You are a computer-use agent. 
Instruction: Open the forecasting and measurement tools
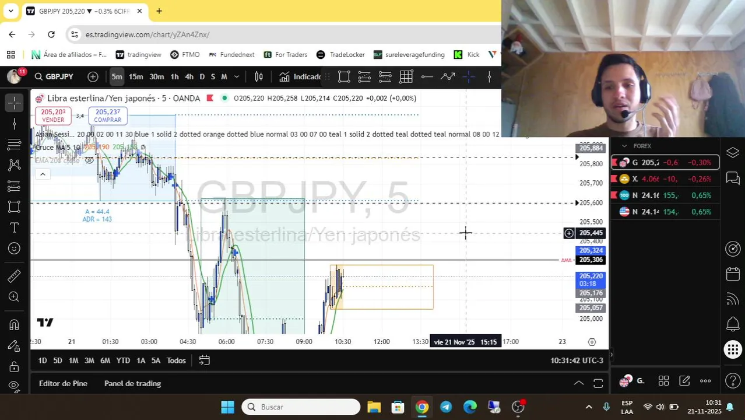[x=14, y=186]
